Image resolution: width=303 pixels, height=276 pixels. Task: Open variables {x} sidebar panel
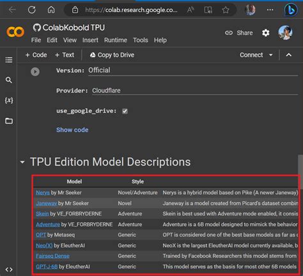pos(9,100)
